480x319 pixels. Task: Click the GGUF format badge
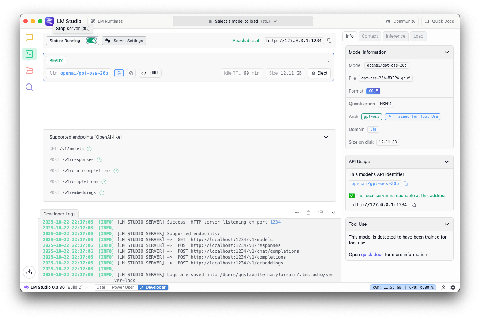(373, 91)
